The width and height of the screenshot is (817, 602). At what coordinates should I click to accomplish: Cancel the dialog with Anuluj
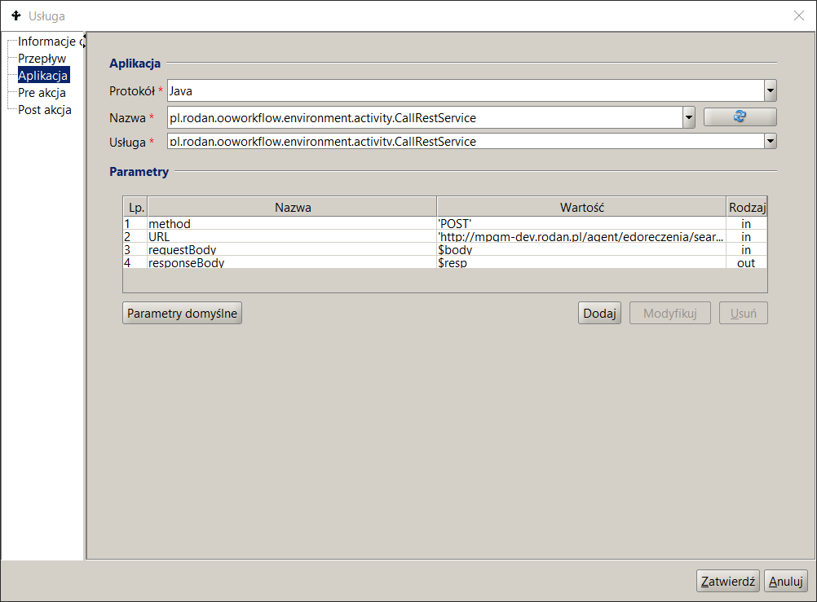pyautogui.click(x=786, y=581)
